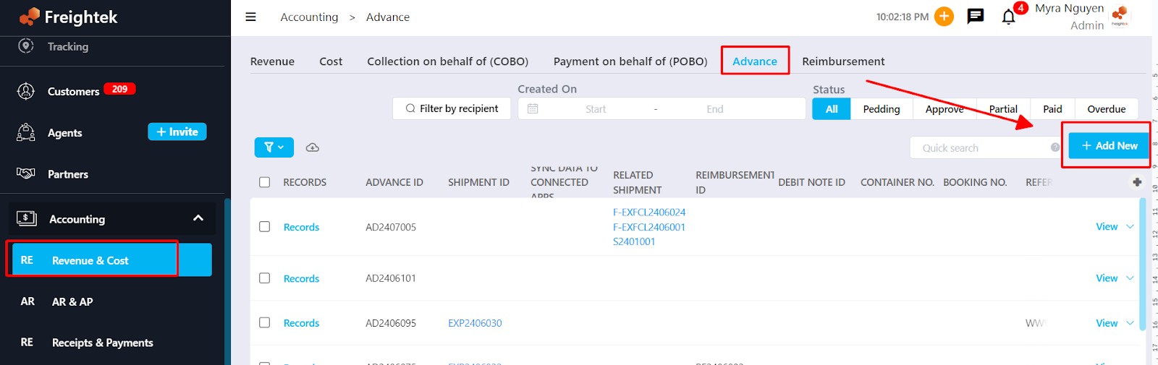The height and width of the screenshot is (365, 1158).
Task: Filter by Overdue status
Action: tap(1107, 109)
